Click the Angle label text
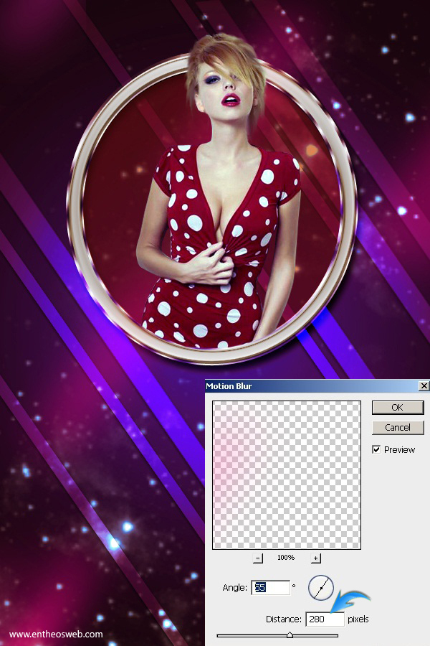 pyautogui.click(x=234, y=589)
